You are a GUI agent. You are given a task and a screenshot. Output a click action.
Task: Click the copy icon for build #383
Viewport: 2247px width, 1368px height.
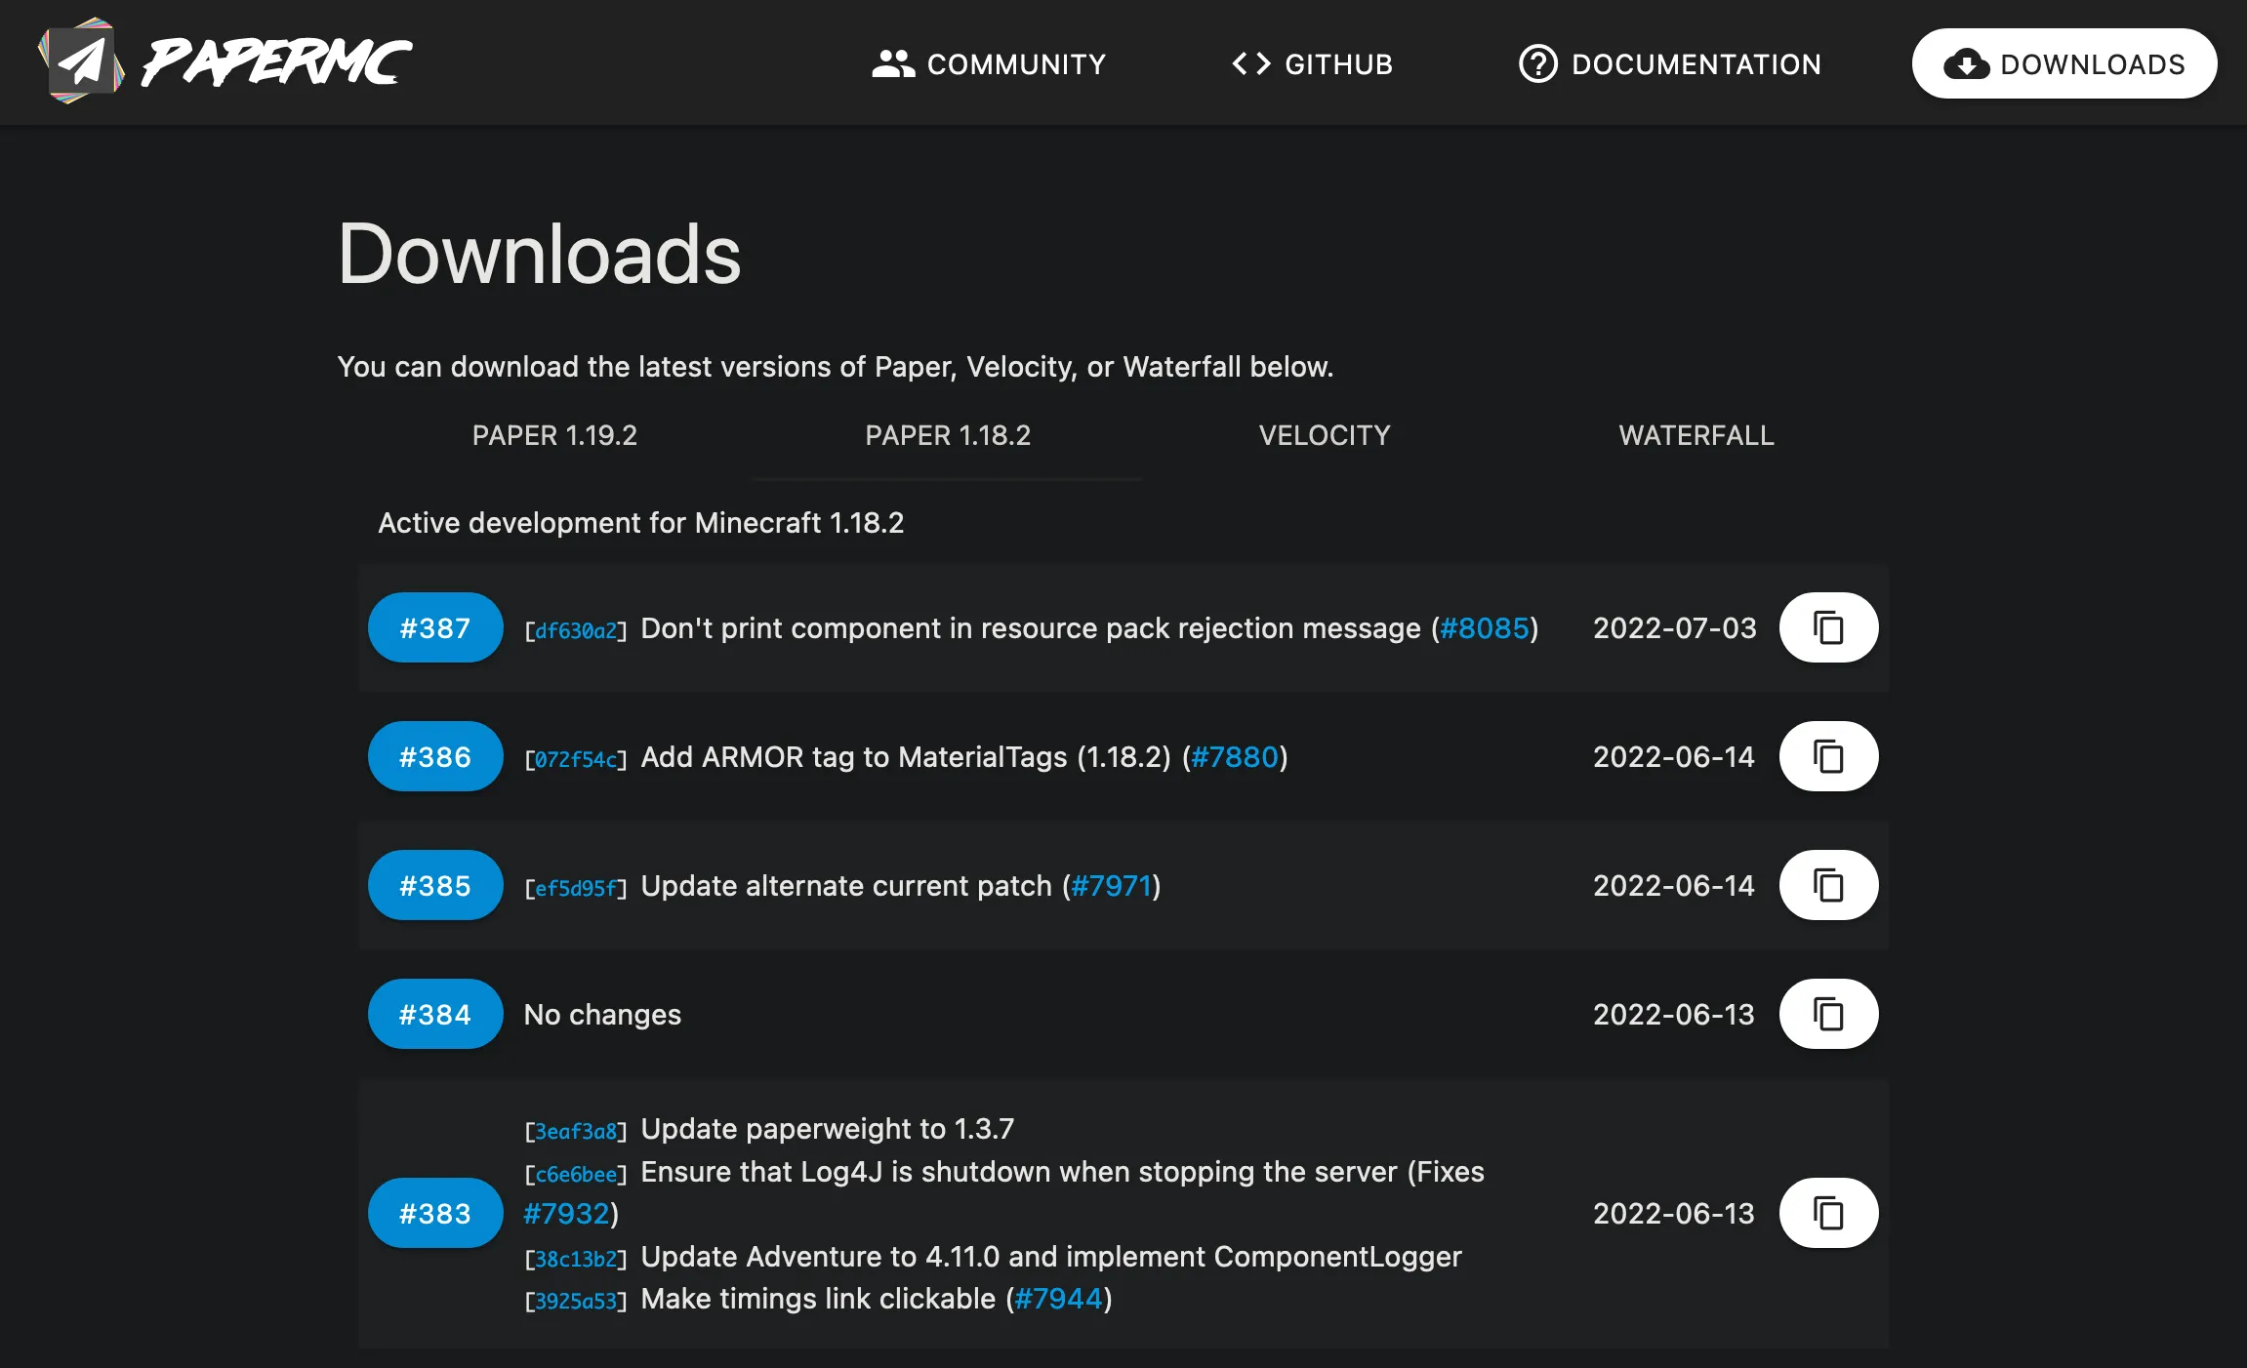point(1829,1213)
